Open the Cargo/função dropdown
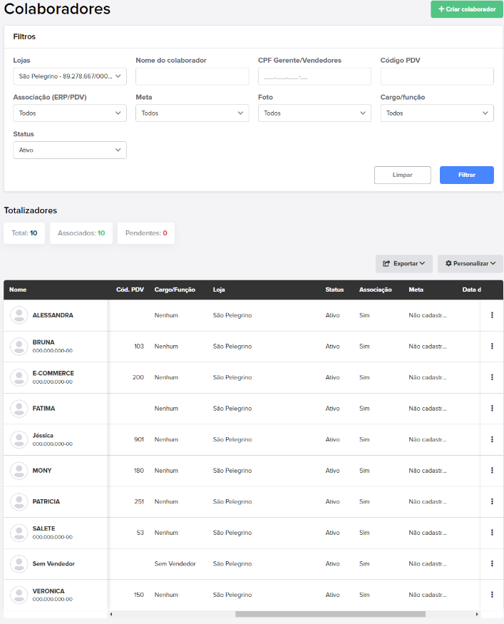The image size is (504, 624). pos(437,113)
